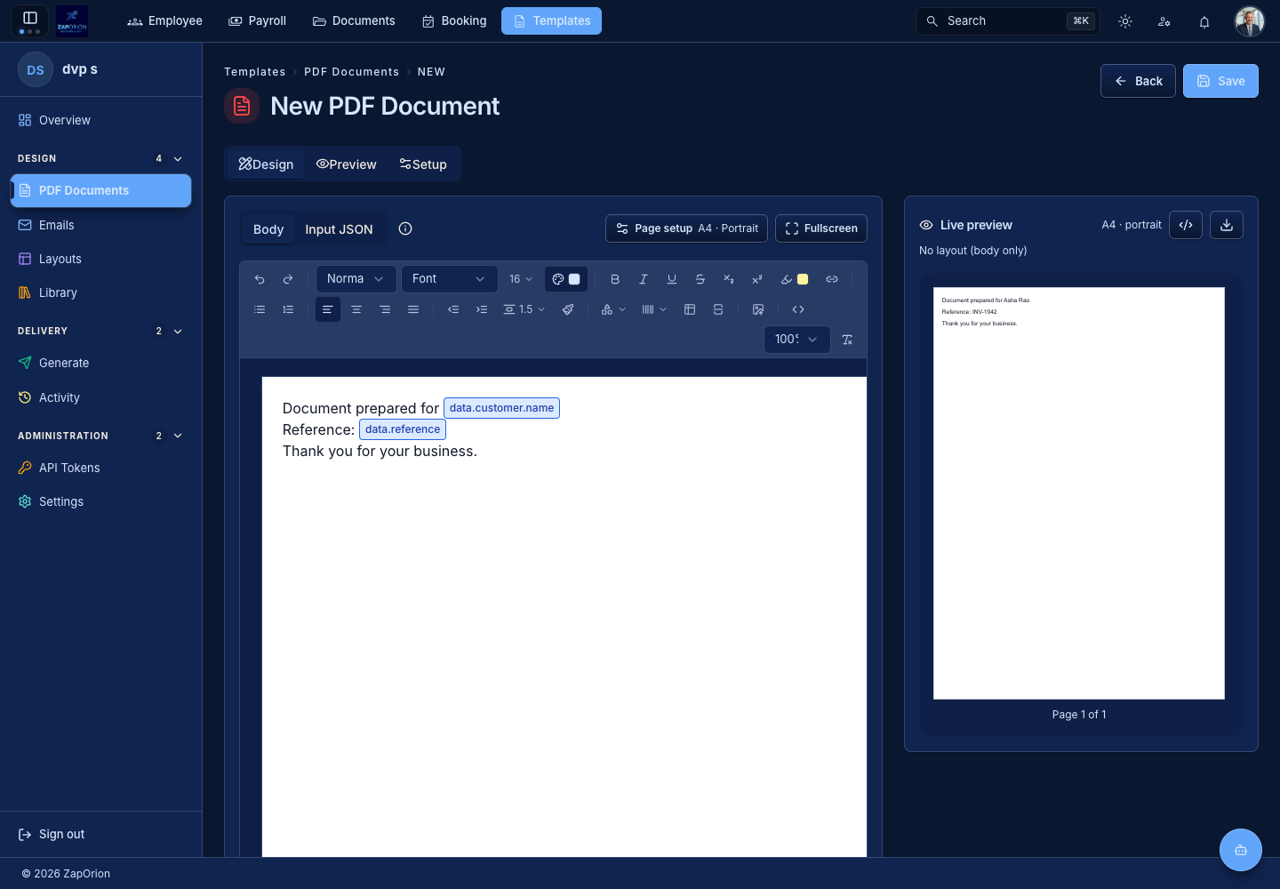Viewport: 1280px width, 889px height.
Task: Open the notifications bell
Action: click(x=1204, y=21)
